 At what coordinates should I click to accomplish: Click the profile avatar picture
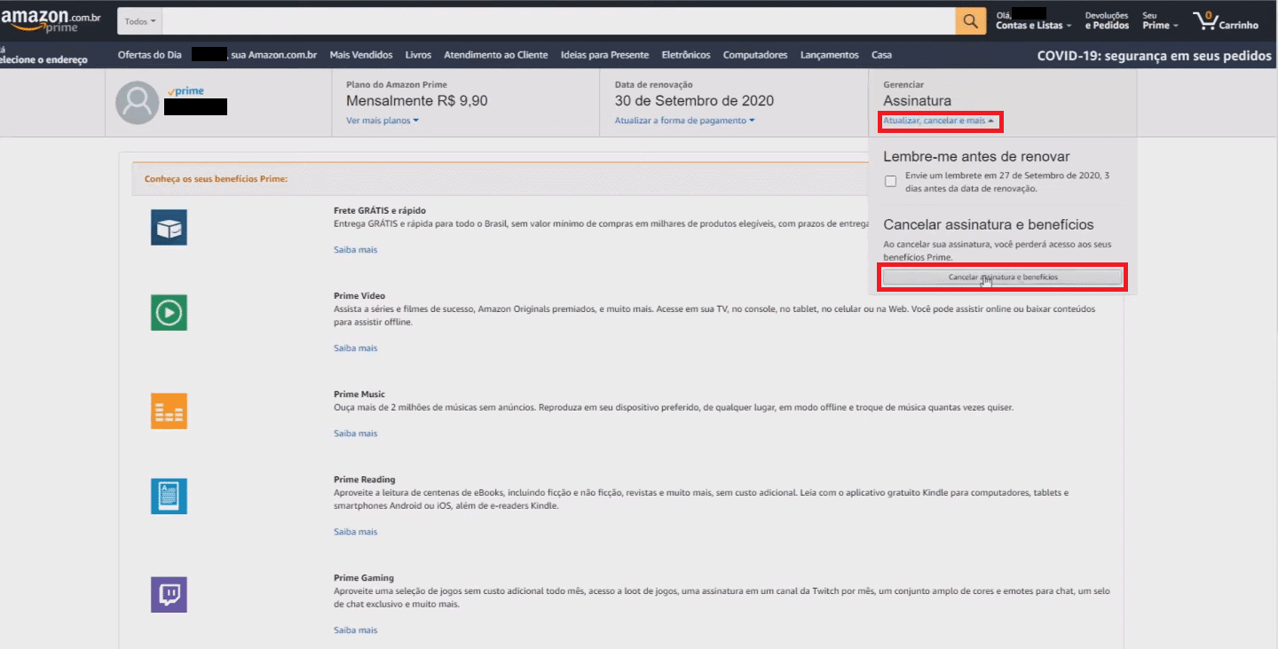[137, 102]
